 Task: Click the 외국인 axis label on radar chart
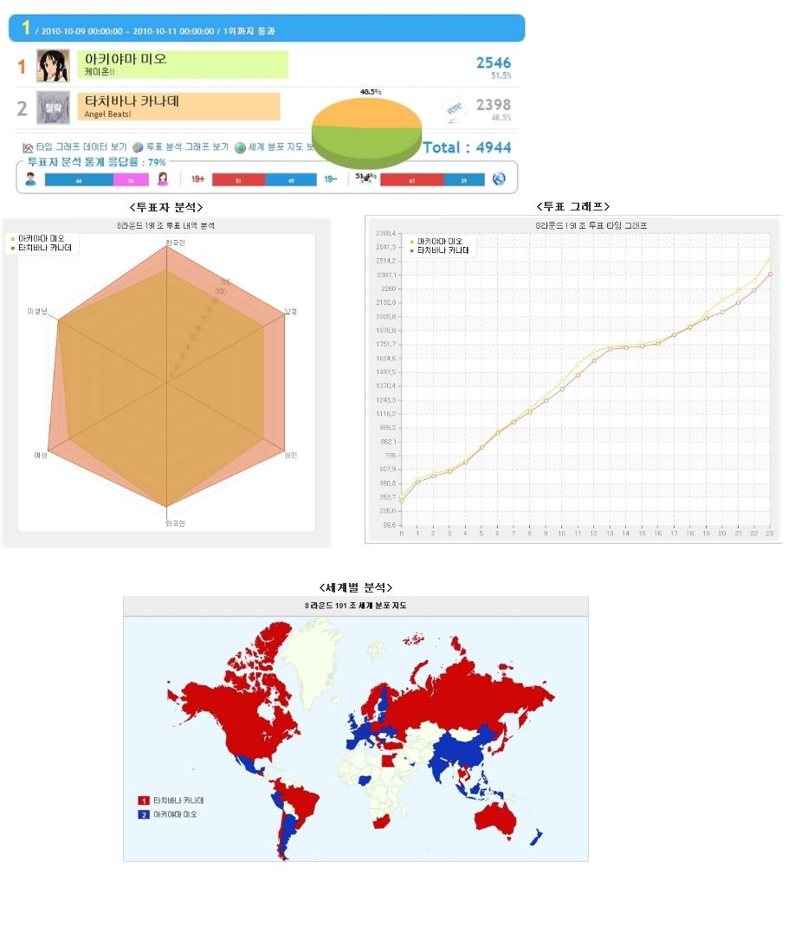point(175,523)
